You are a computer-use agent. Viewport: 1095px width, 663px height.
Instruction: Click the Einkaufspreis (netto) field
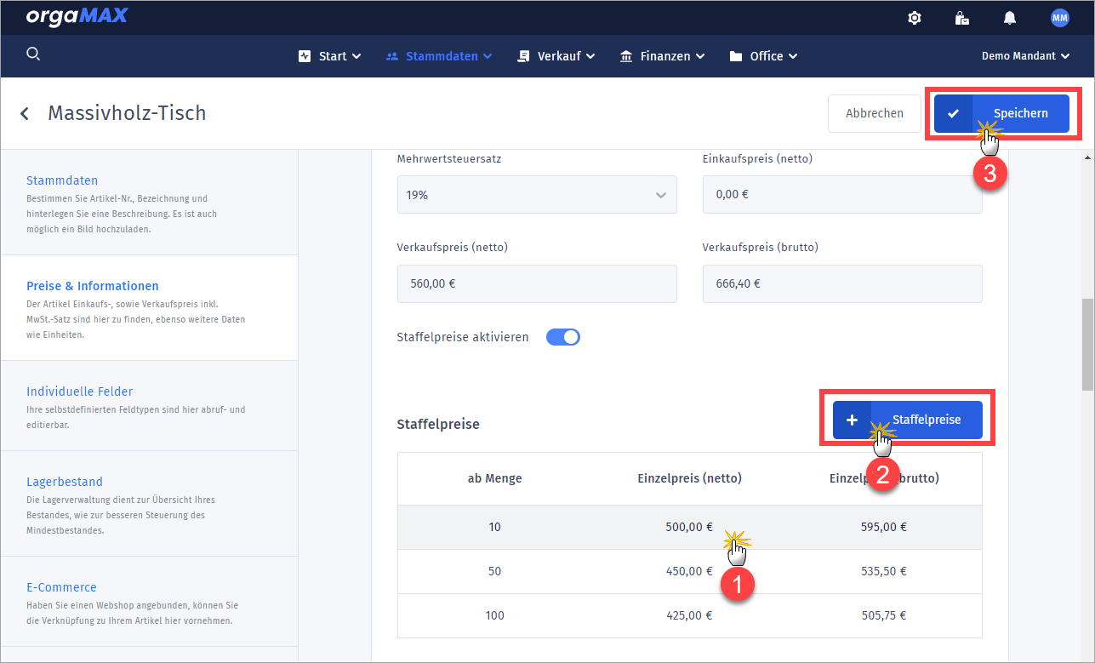(842, 194)
